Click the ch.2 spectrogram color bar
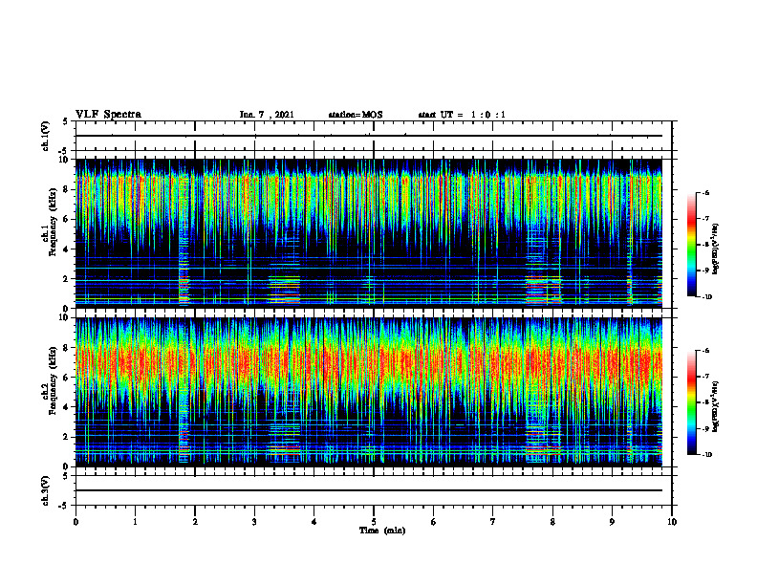The width and height of the screenshot is (757, 585). (691, 402)
